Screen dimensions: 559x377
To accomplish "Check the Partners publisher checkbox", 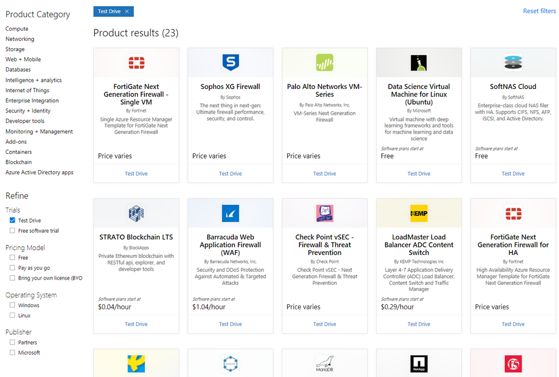I will pyautogui.click(x=12, y=342).
